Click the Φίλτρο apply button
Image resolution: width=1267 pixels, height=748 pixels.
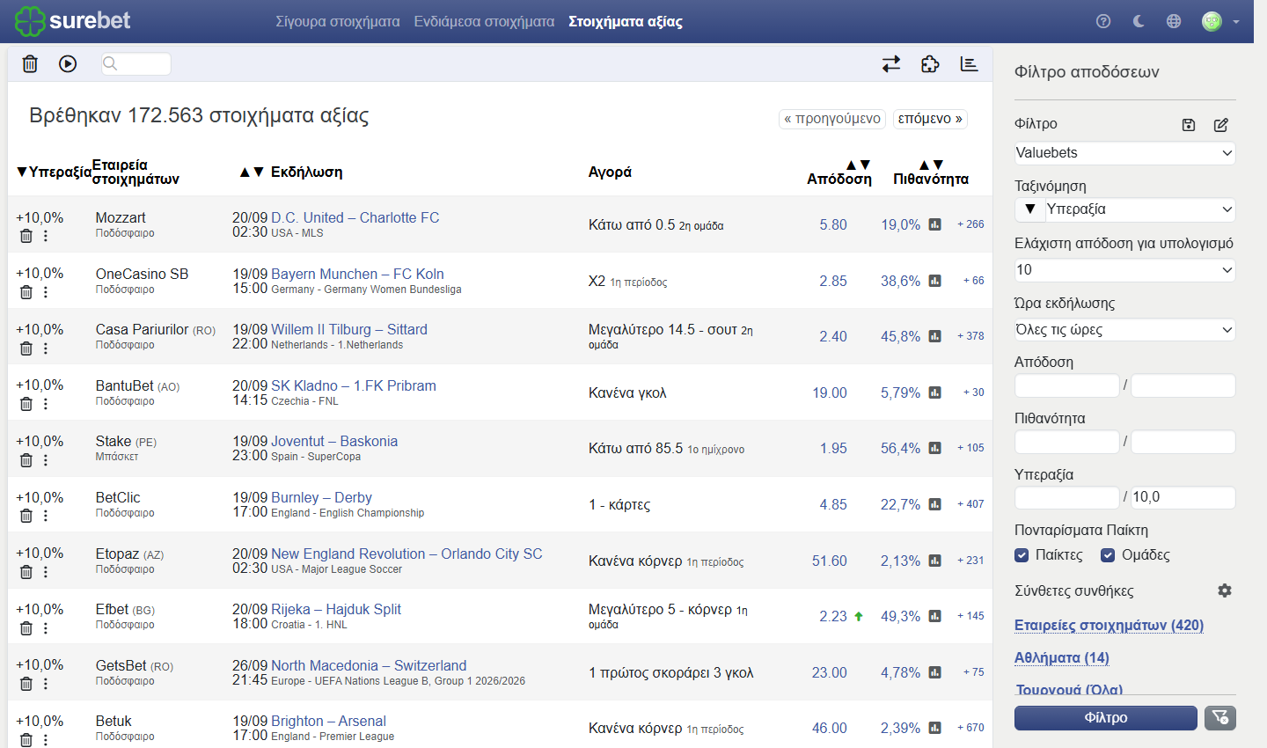1106,718
